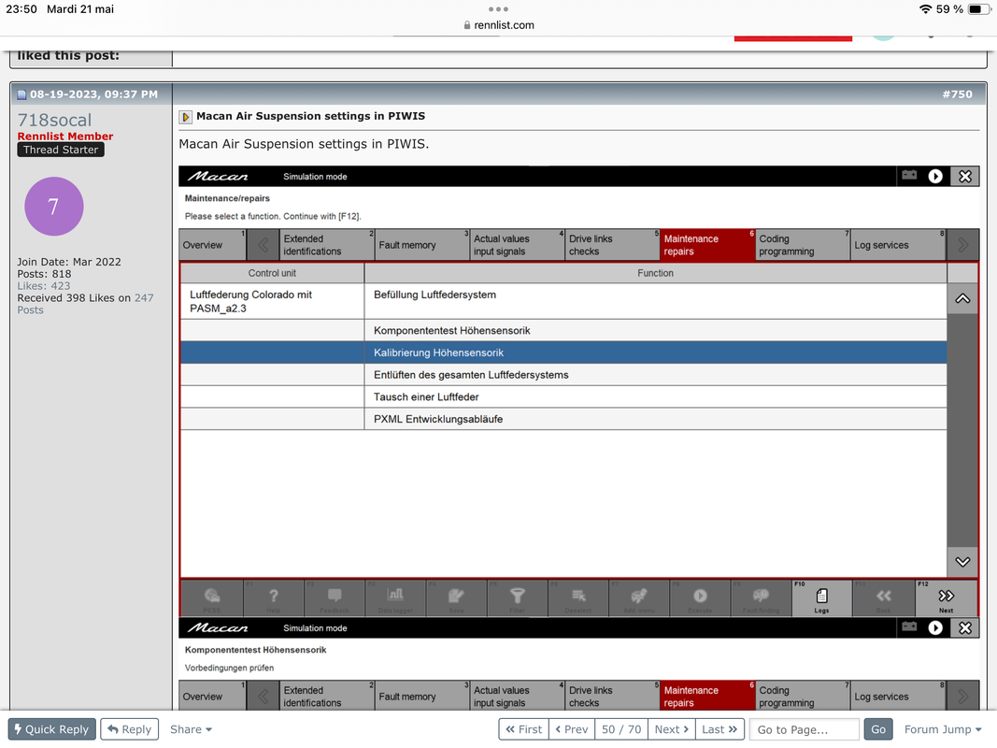The image size is (997, 748).
Task: Click battery icon in upper Macan title bar
Action: point(909,176)
